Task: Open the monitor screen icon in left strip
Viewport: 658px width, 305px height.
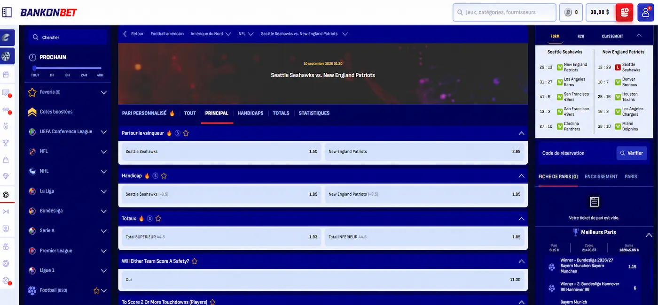Action: tap(6, 229)
